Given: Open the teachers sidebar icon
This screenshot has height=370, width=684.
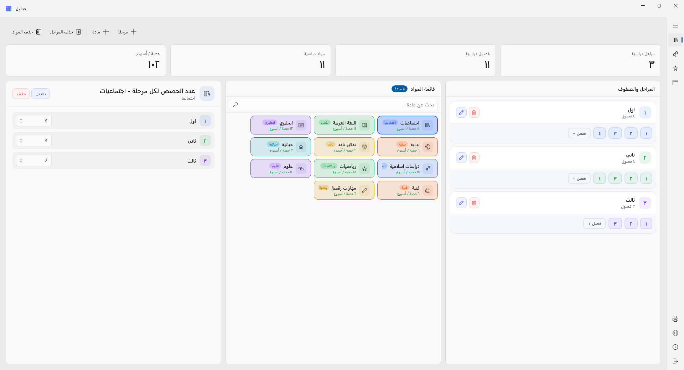Looking at the screenshot, I should tap(675, 54).
